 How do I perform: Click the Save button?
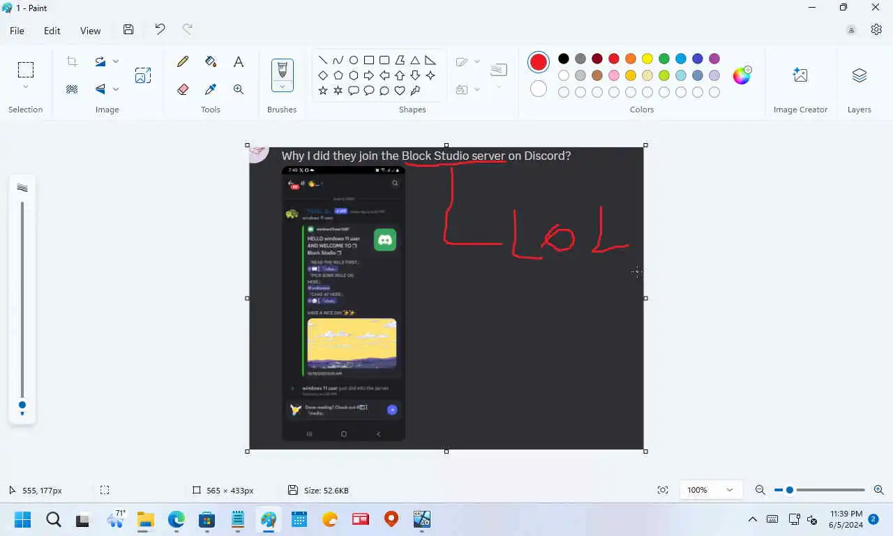coord(128,29)
